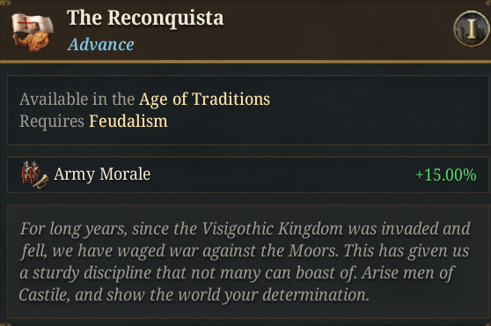Click the Reconquista flag-bearer portrait icon
The height and width of the screenshot is (326, 491).
[33, 32]
